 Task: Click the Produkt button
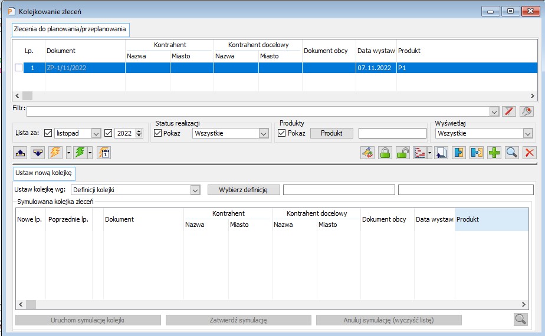pos(331,133)
